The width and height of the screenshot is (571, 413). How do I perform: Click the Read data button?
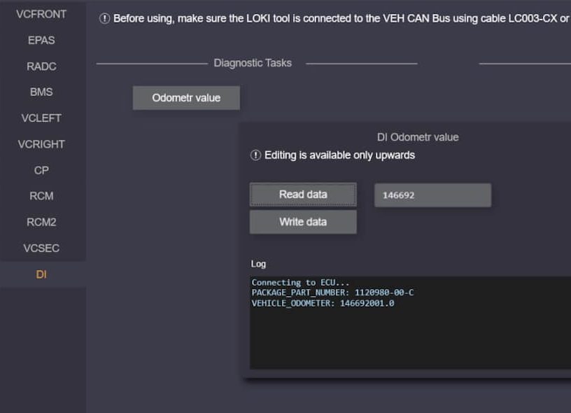pyautogui.click(x=303, y=195)
